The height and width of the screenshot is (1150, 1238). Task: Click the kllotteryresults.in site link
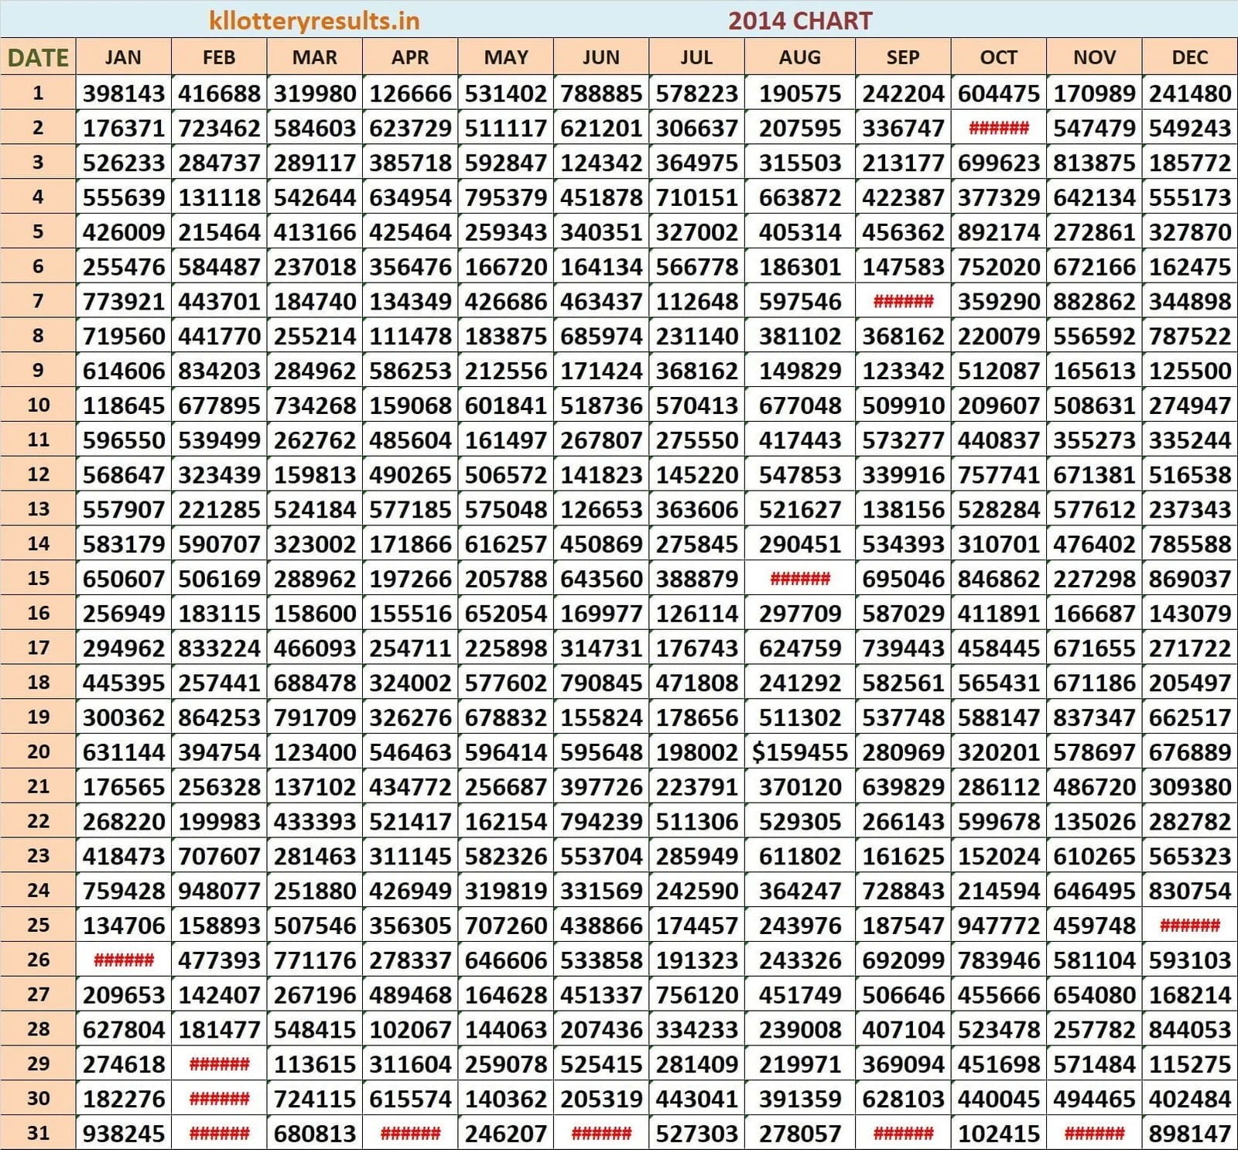[x=313, y=20]
